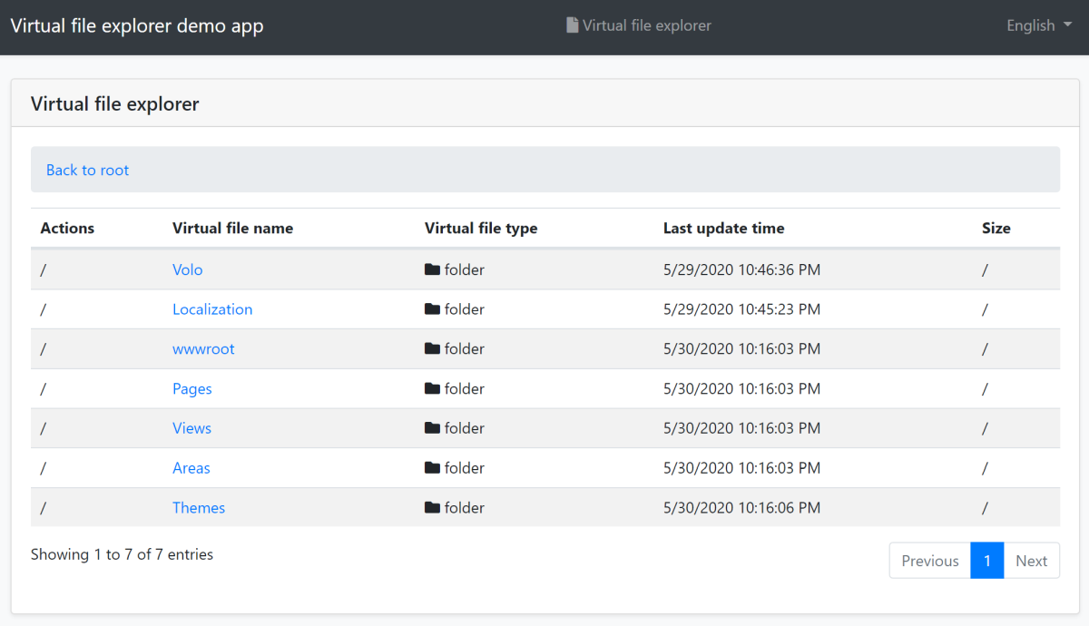The image size is (1089, 626).
Task: Open the Volo folder
Action: (187, 269)
